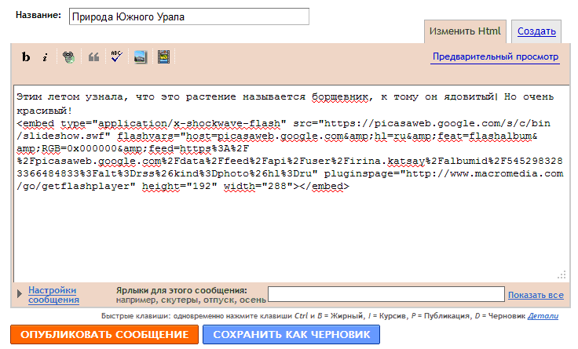Expand the Настройки сообщения section arrow

click(x=19, y=294)
